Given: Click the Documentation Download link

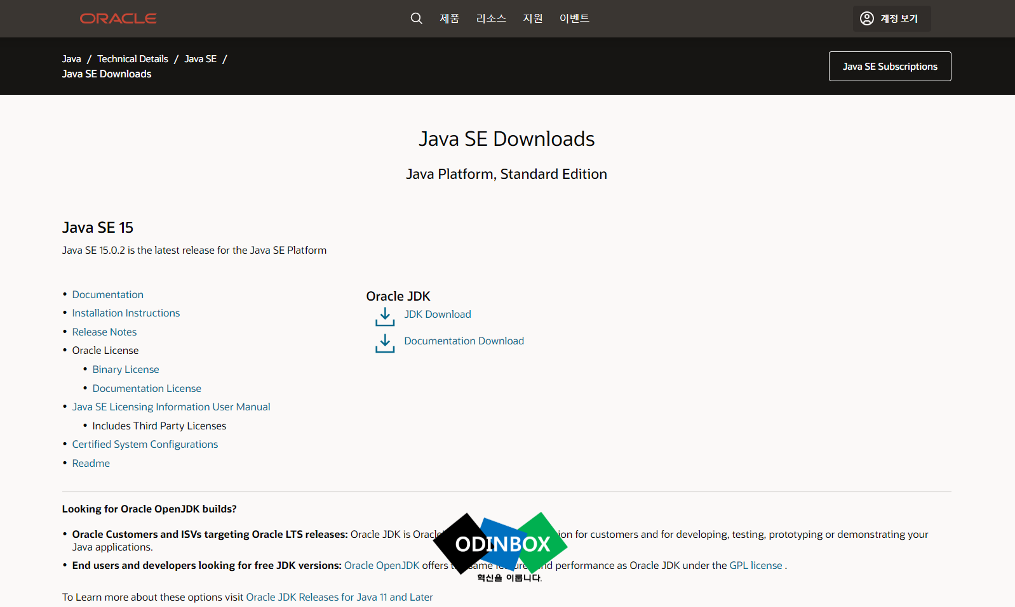Looking at the screenshot, I should coord(464,341).
